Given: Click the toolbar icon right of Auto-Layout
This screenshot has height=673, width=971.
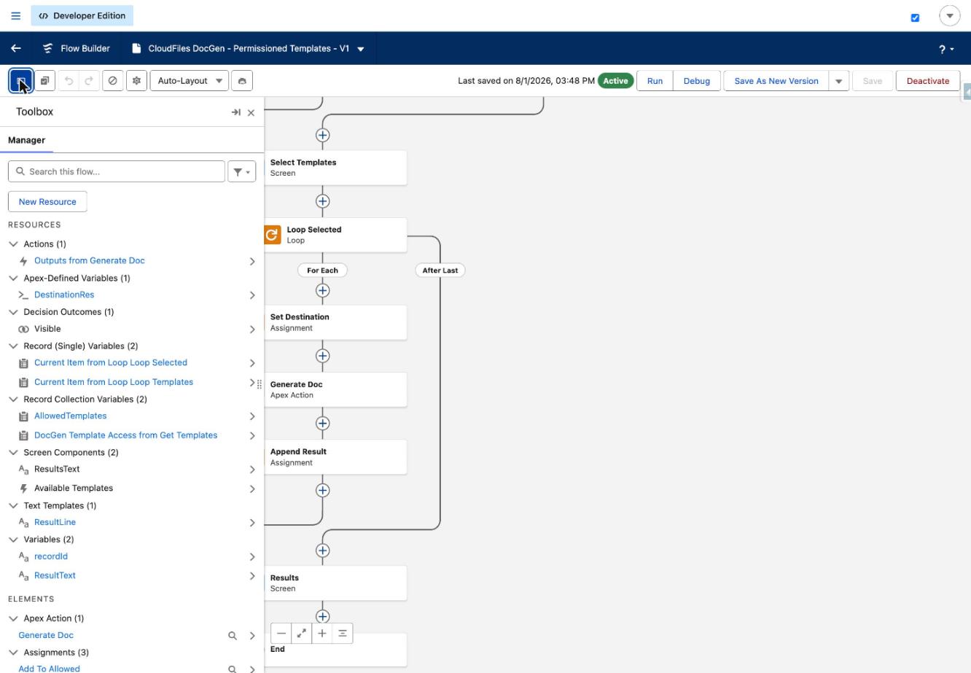Looking at the screenshot, I should (242, 81).
